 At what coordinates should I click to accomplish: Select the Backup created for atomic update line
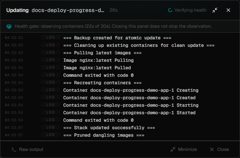(117, 38)
